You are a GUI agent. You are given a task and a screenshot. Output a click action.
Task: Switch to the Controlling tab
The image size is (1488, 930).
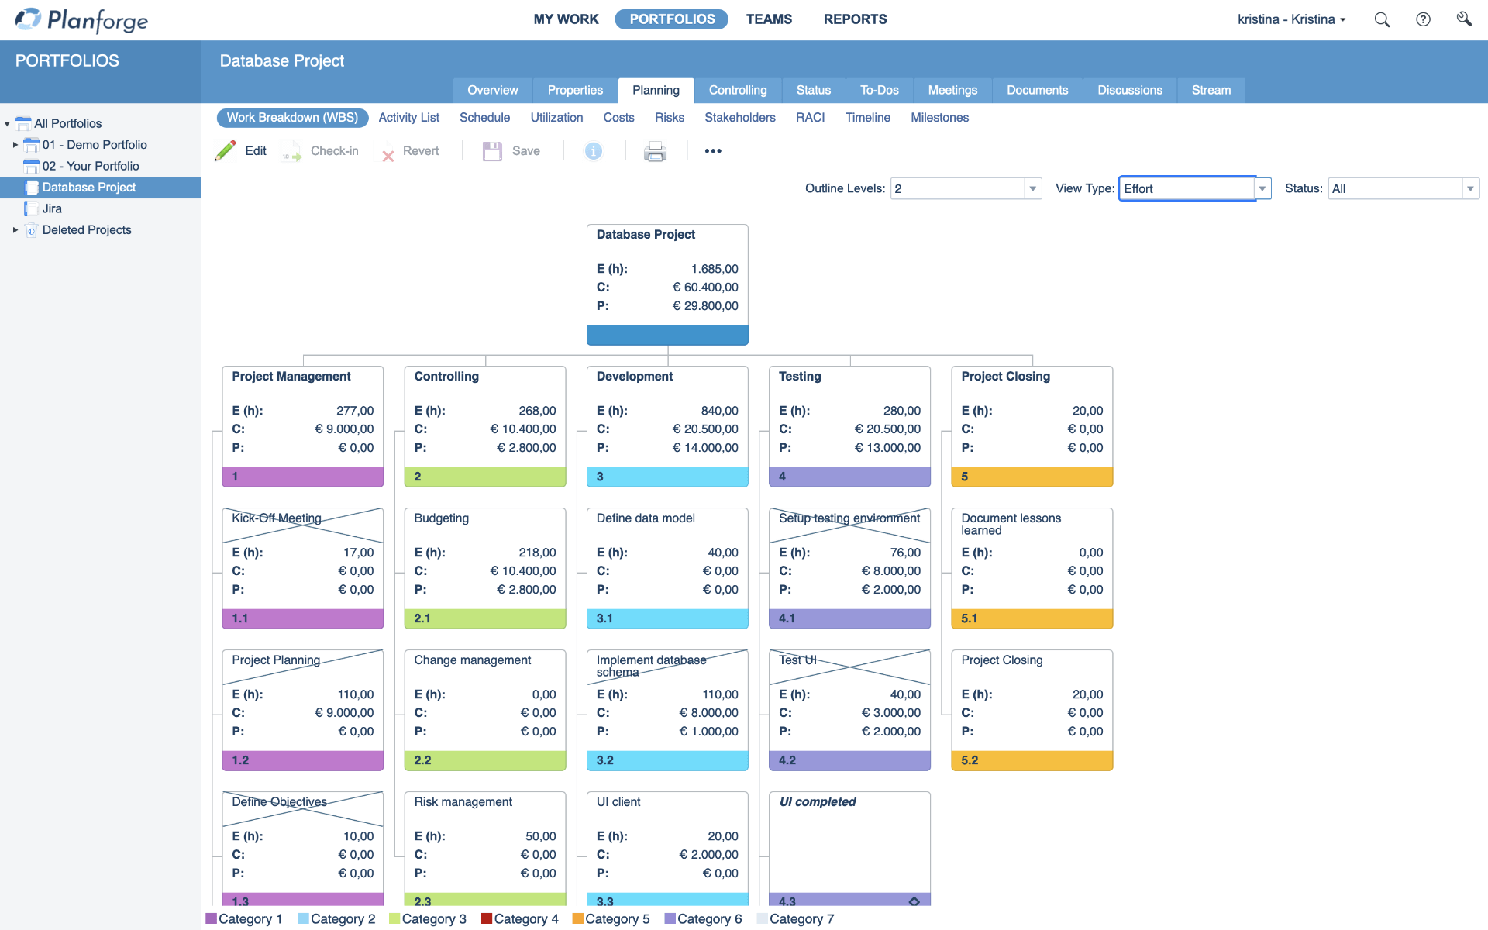737,90
